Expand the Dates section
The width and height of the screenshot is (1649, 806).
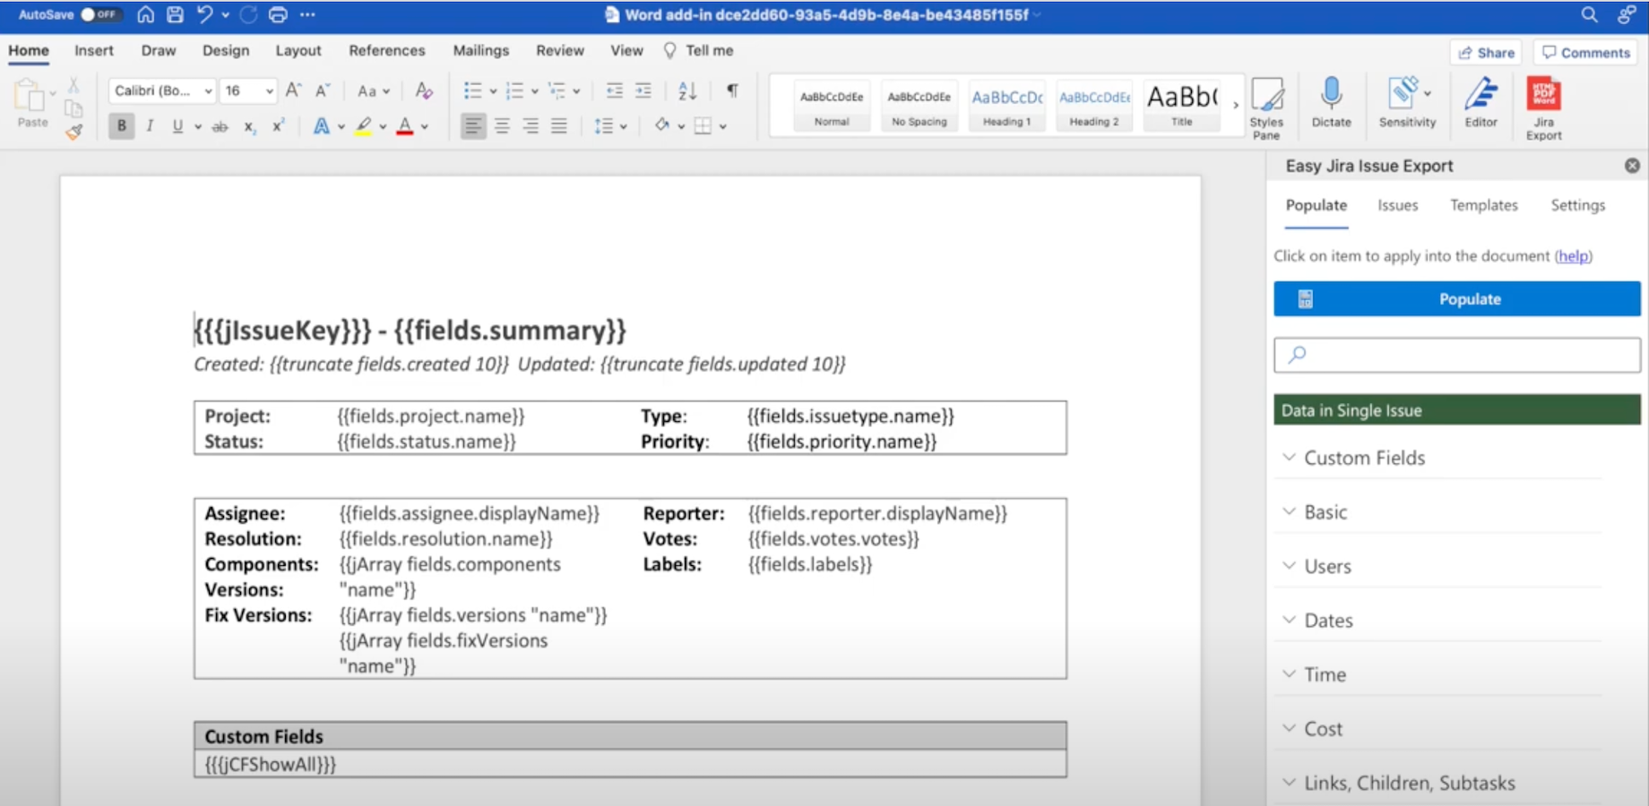[x=1327, y=621]
